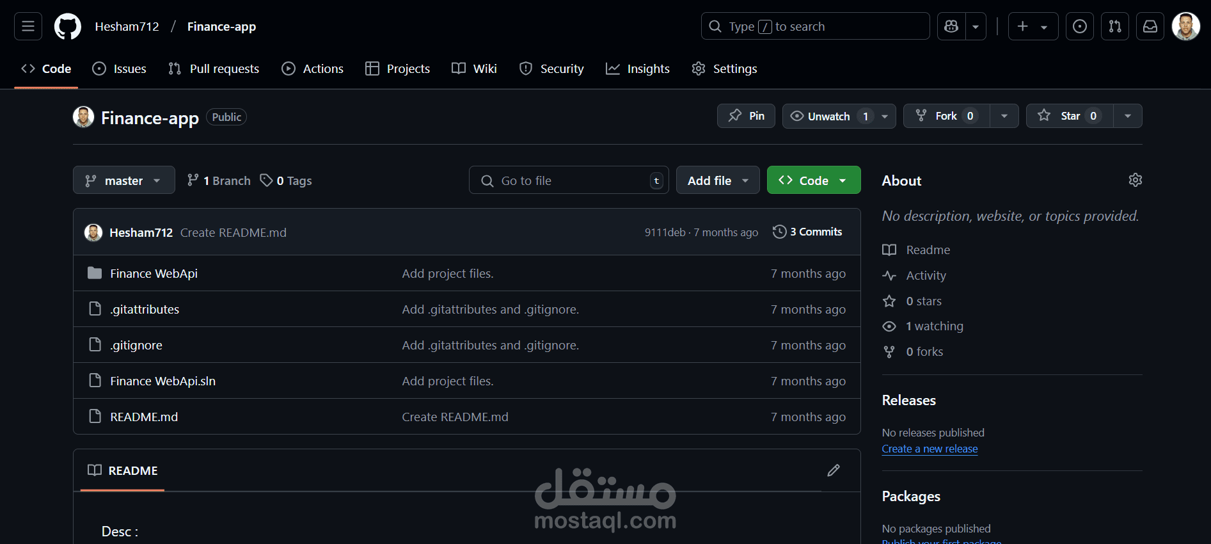Image resolution: width=1211 pixels, height=544 pixels.
Task: Open the Actions tab
Action: pyautogui.click(x=313, y=68)
